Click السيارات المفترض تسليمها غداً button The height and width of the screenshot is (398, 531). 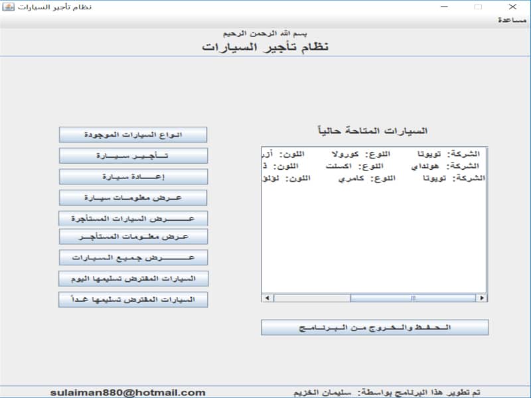coord(133,300)
